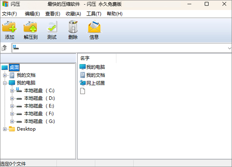Viewport: 232px width, 167px height.
Task: Expand the 本地磁盘 (C:) node
Action: point(12,91)
